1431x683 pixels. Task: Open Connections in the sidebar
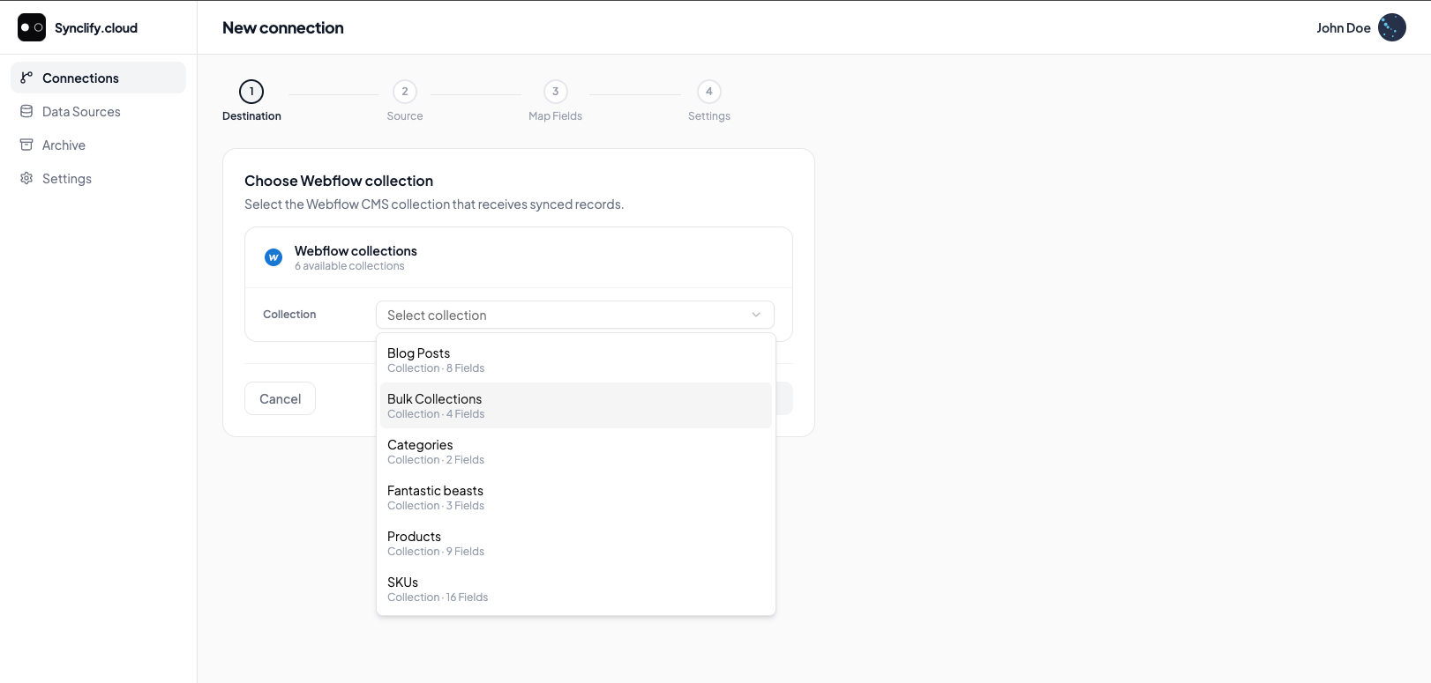click(98, 78)
